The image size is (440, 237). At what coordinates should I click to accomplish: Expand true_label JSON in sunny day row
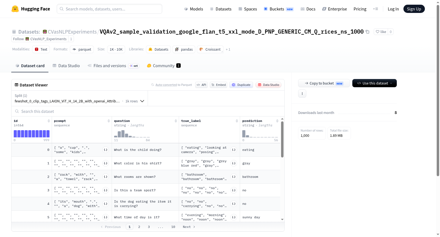pyautogui.click(x=234, y=217)
